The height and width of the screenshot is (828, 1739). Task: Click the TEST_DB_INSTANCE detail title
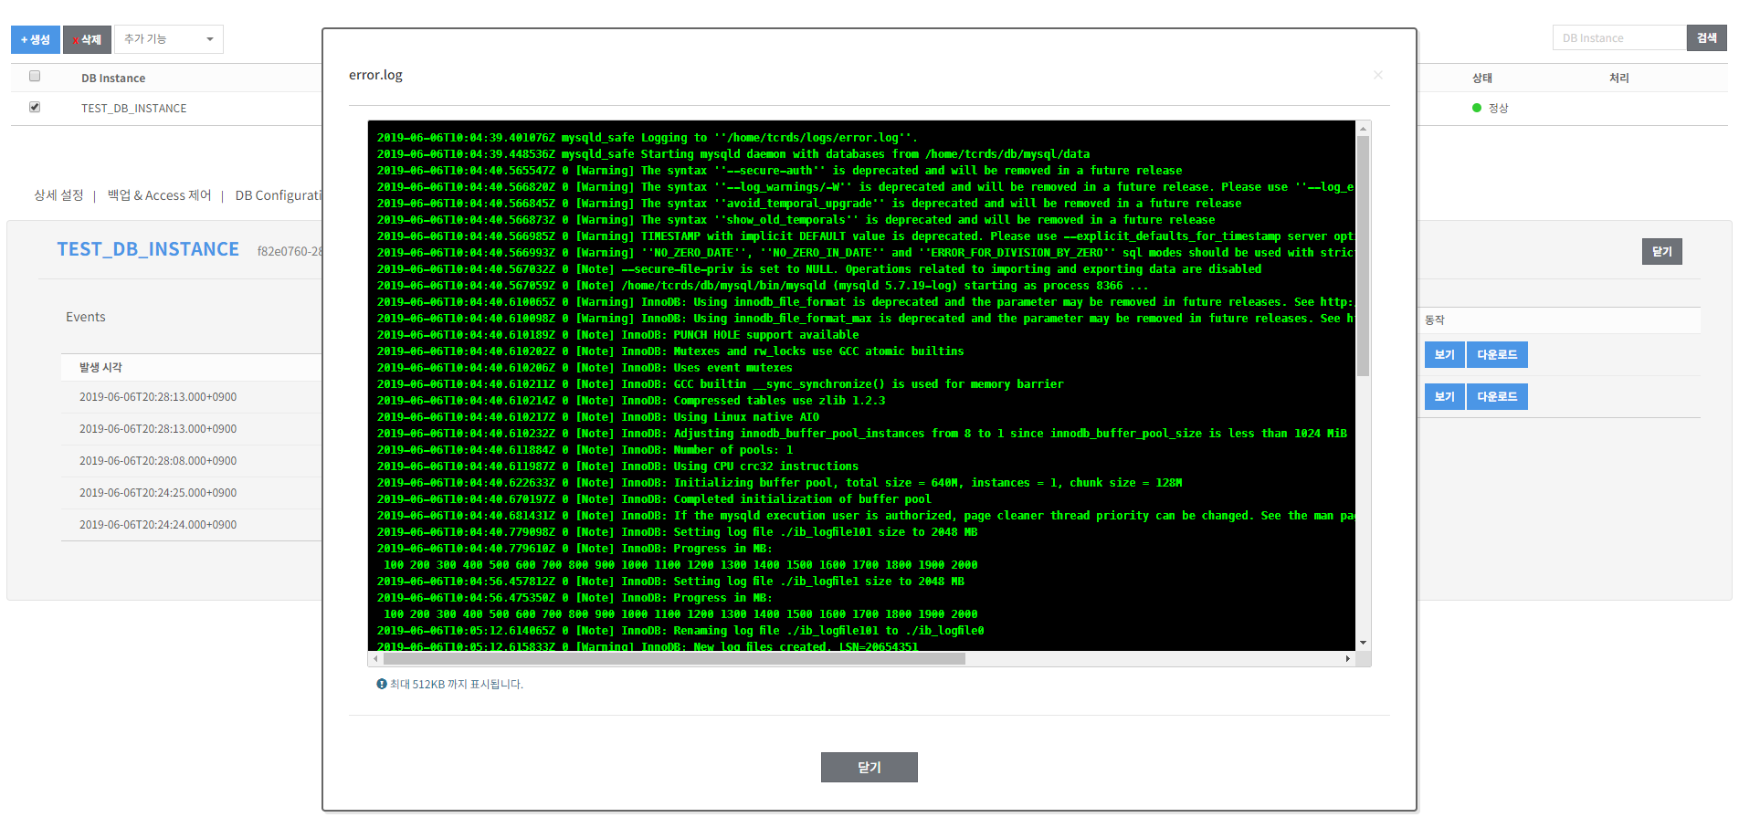click(148, 249)
